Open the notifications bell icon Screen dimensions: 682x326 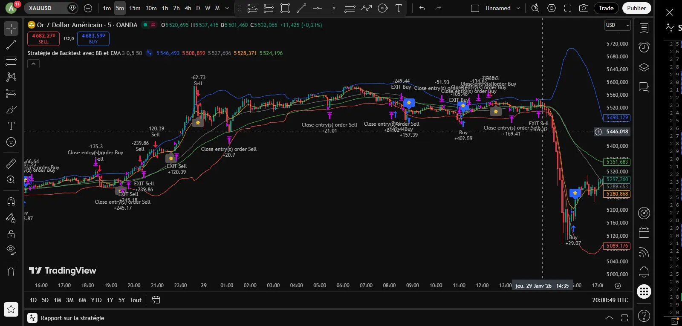coord(644,271)
